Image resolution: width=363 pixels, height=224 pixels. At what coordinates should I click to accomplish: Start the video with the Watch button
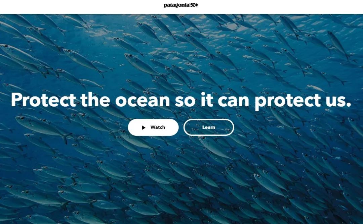point(153,127)
